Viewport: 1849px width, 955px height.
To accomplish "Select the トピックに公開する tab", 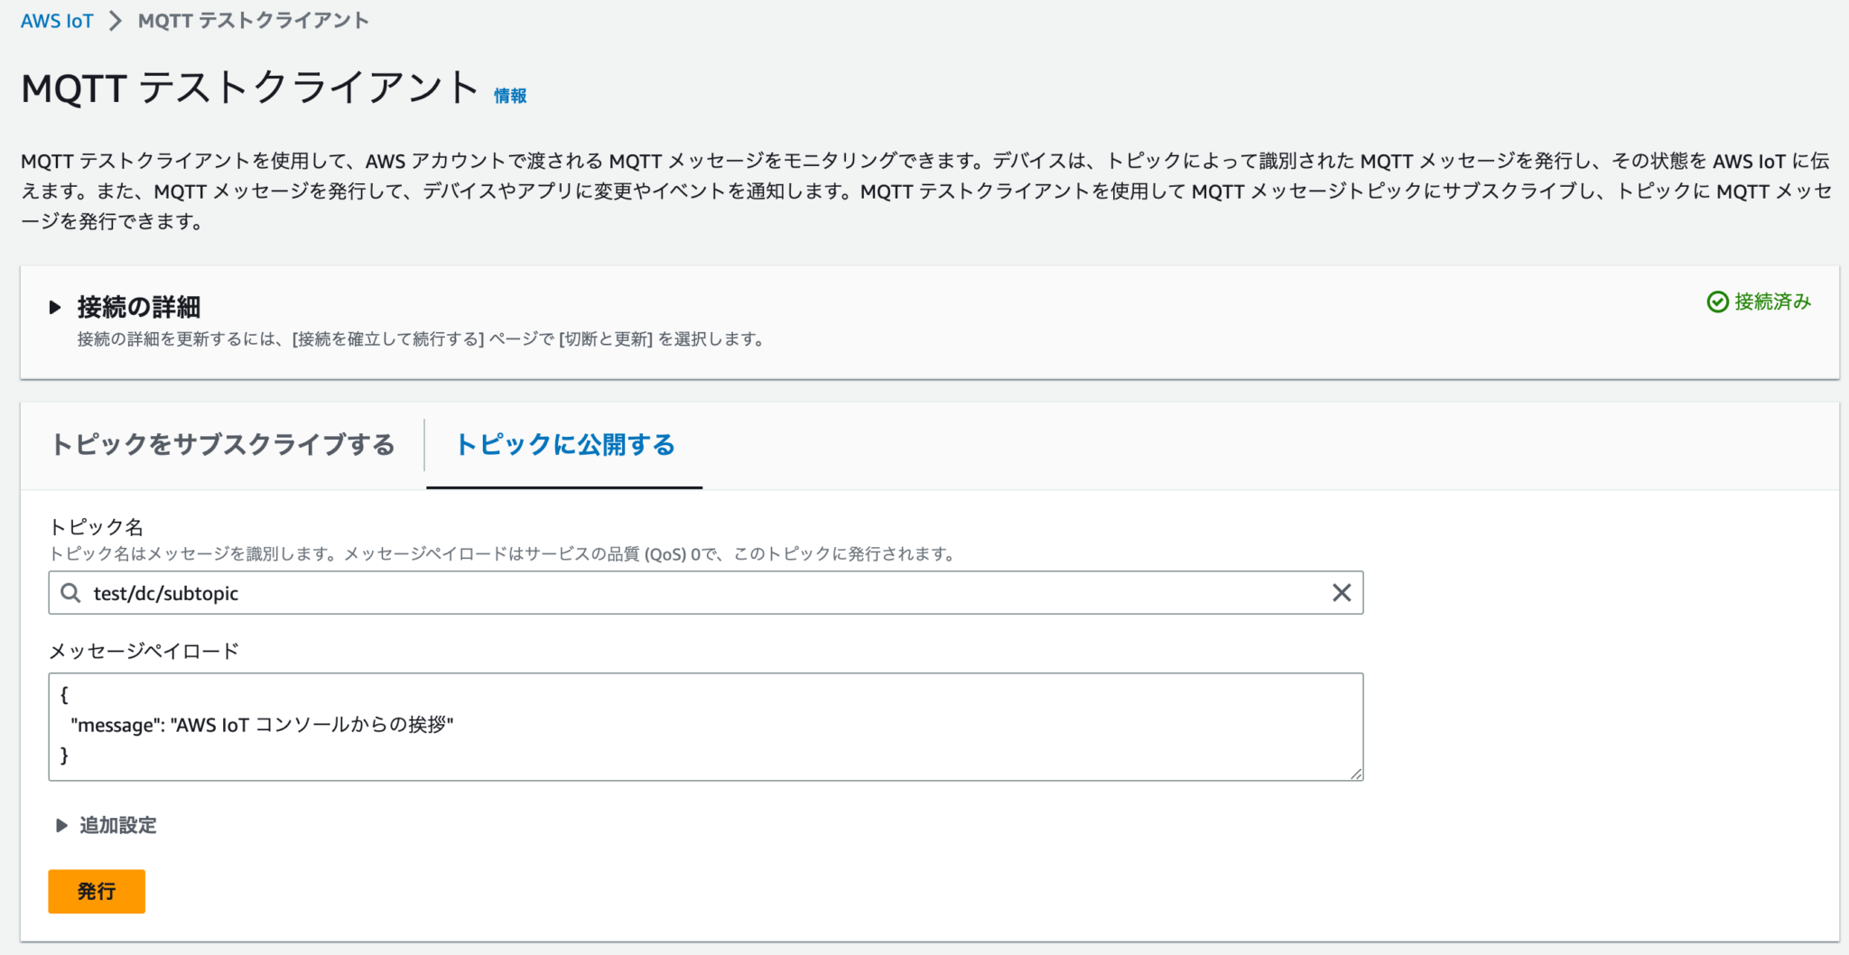I will (x=564, y=445).
